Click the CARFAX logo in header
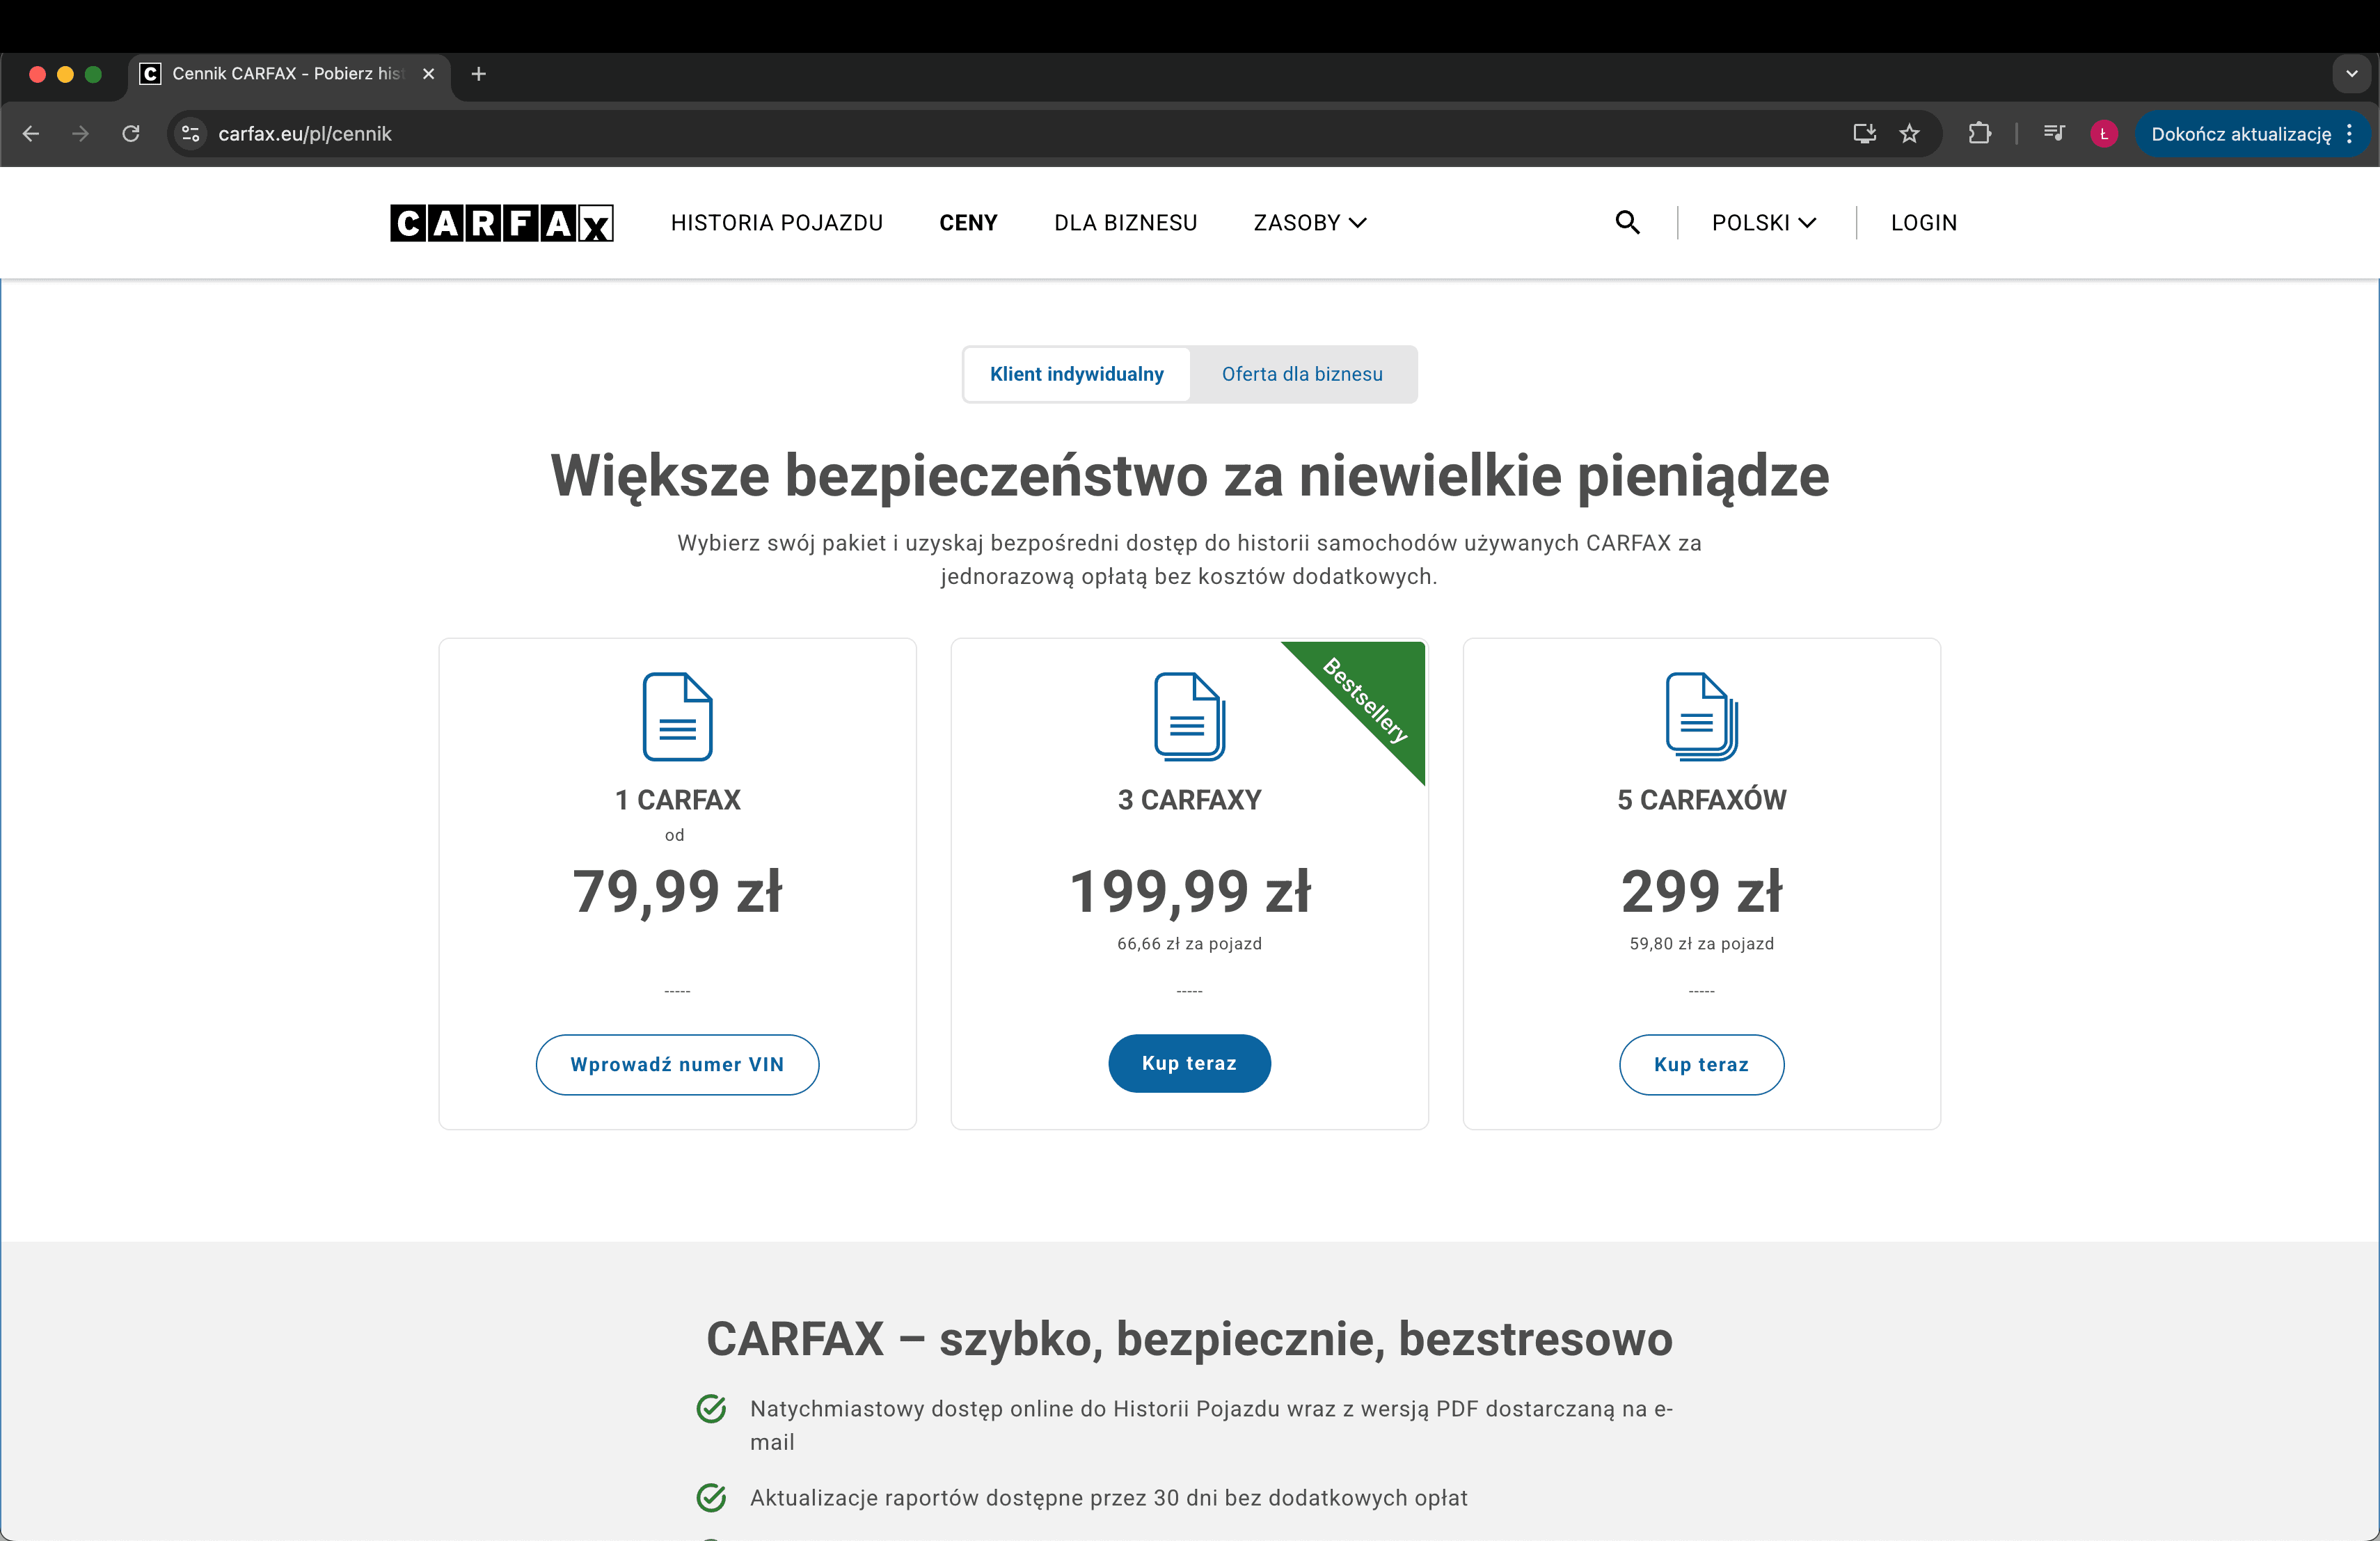Image resolution: width=2380 pixels, height=1541 pixels. point(501,223)
